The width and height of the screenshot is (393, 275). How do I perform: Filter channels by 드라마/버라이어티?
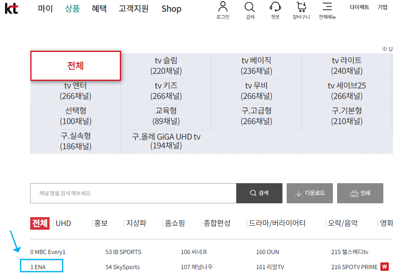click(277, 223)
